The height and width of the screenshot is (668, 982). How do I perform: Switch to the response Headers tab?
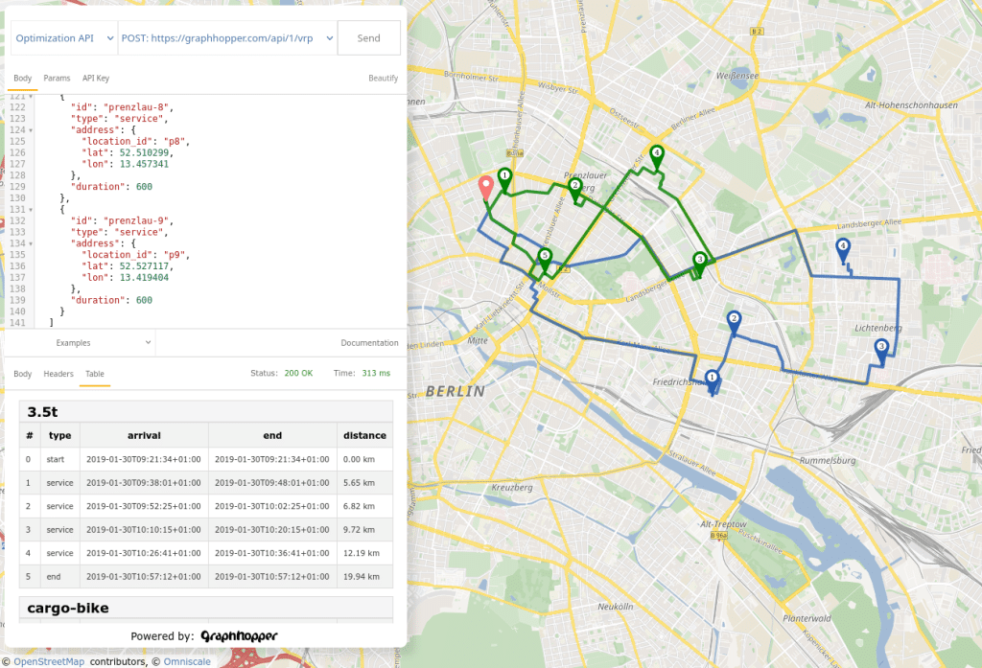[x=58, y=374]
